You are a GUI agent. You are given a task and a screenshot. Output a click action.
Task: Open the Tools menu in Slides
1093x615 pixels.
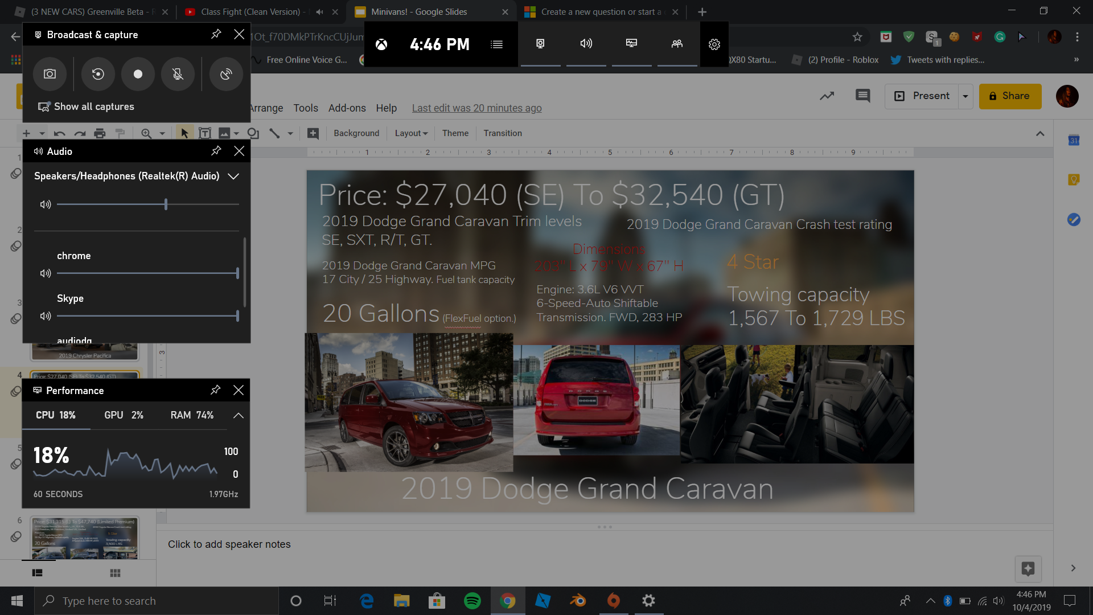[x=306, y=108]
